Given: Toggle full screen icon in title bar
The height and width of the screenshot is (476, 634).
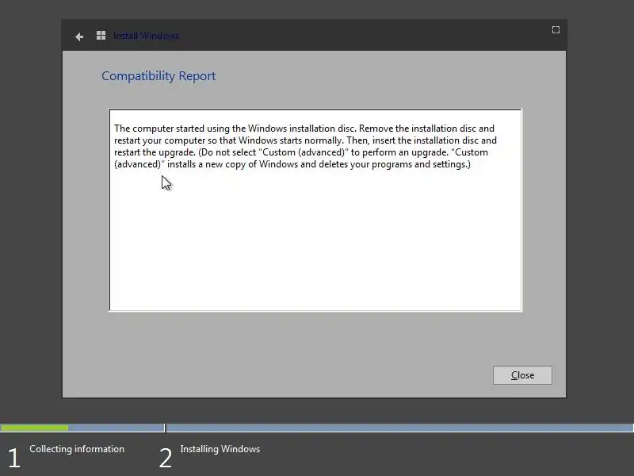Looking at the screenshot, I should 556,30.
